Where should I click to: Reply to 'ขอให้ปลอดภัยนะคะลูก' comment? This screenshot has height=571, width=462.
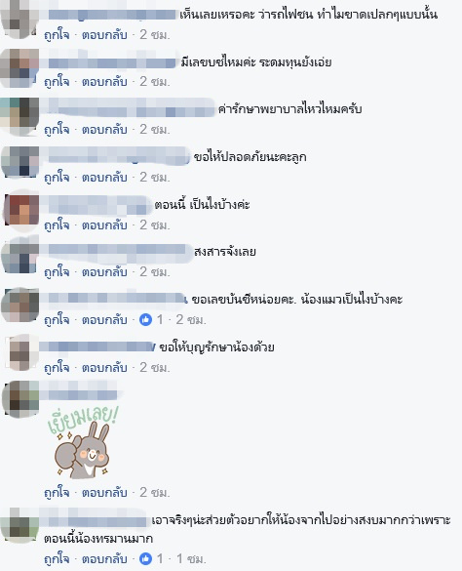(x=104, y=178)
